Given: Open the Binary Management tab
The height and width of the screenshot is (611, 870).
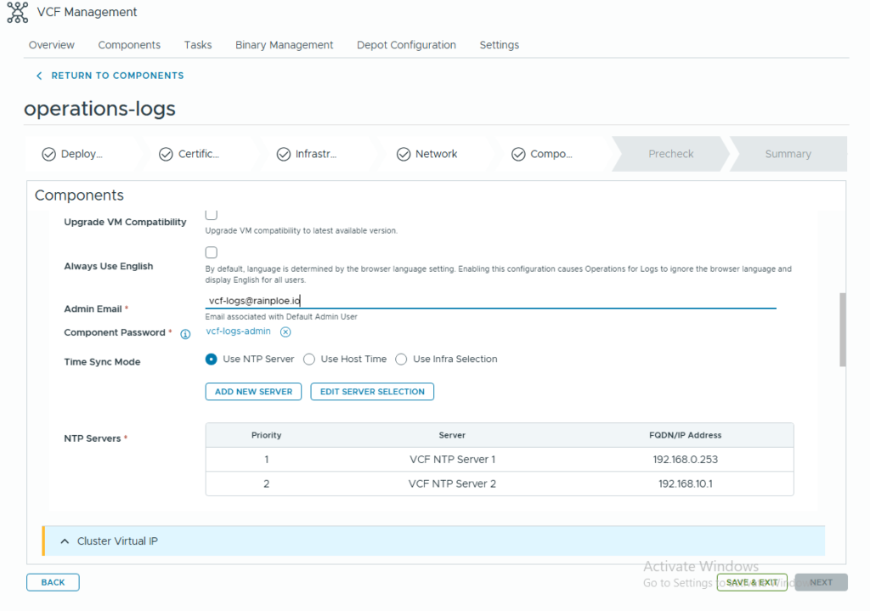Looking at the screenshot, I should tap(284, 45).
